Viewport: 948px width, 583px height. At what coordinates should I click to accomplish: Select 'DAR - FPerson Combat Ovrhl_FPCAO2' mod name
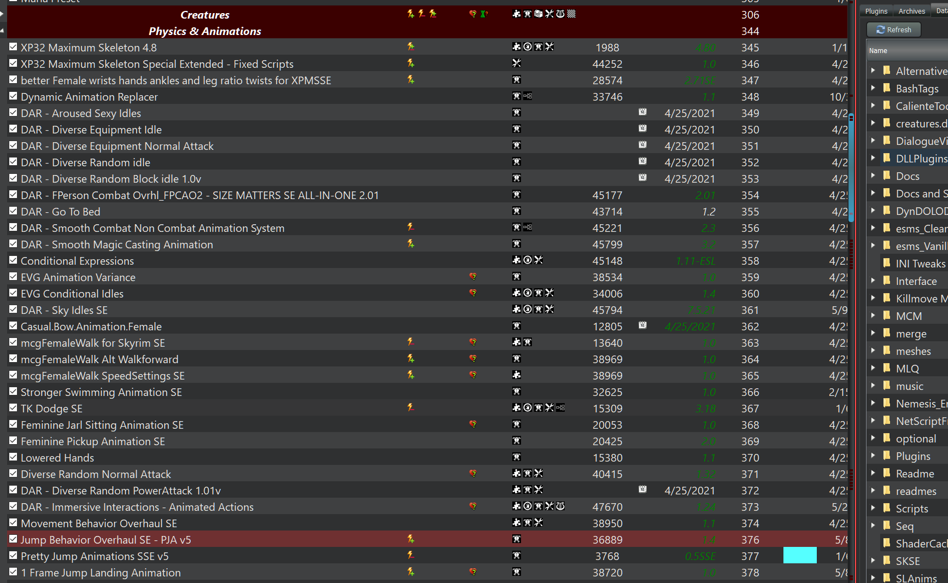(200, 195)
